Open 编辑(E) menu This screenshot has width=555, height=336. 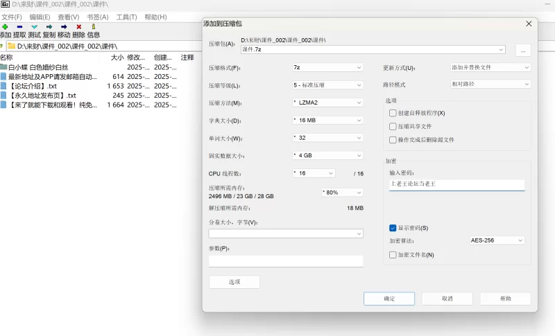click(40, 17)
